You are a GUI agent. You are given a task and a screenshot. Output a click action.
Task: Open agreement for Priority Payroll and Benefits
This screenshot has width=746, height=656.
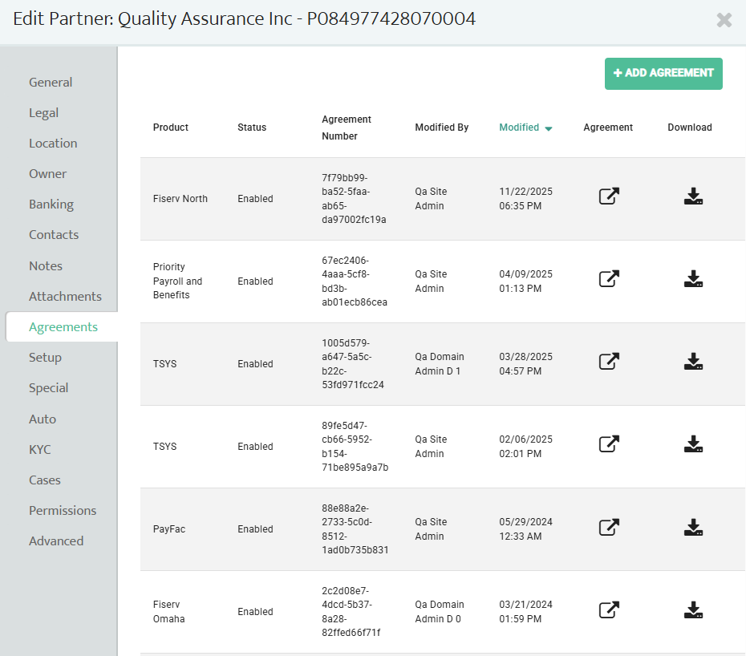(x=609, y=279)
